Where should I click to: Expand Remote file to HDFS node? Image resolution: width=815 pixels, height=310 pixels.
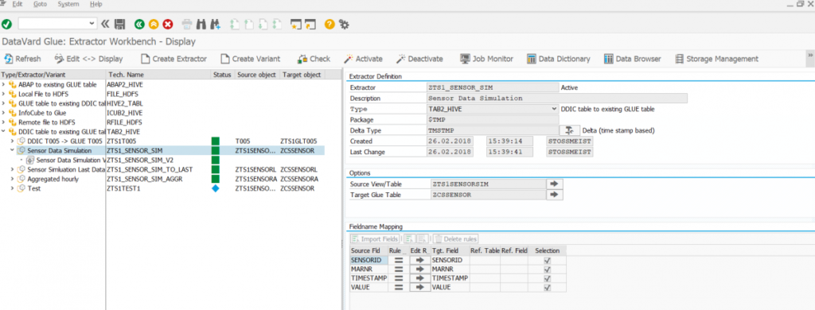pyautogui.click(x=4, y=122)
